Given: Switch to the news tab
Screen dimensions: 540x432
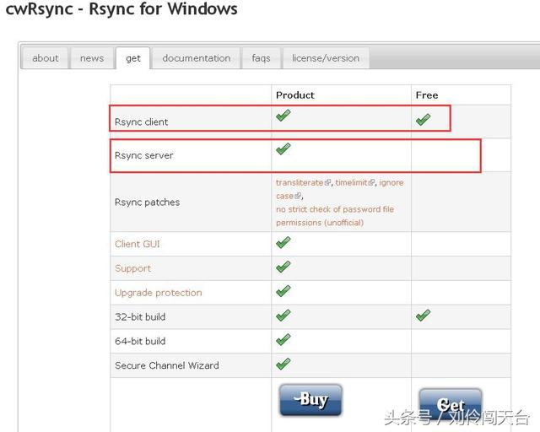Looking at the screenshot, I should [92, 58].
